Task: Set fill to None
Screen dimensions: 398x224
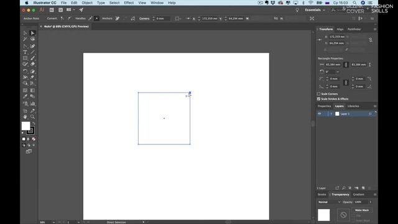Action: click(x=34, y=139)
